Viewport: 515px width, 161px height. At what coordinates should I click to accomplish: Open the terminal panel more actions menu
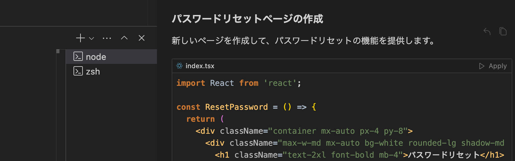coord(107,38)
